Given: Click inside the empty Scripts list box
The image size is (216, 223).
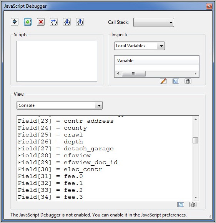Looking at the screenshot, I should 57,61.
